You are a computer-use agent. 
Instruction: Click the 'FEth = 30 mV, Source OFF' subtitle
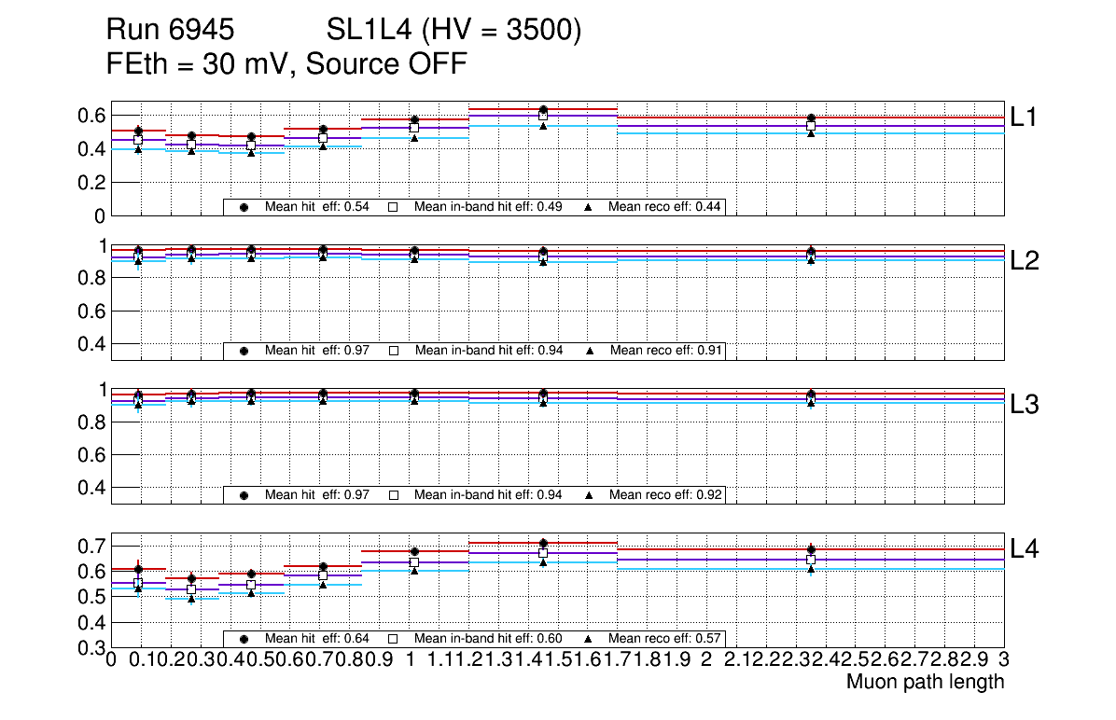286,64
